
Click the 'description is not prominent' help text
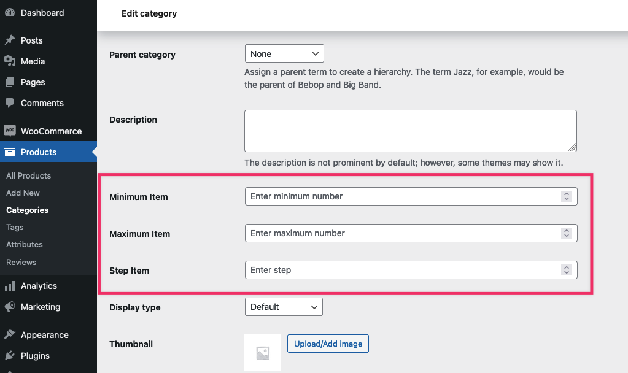tap(404, 163)
